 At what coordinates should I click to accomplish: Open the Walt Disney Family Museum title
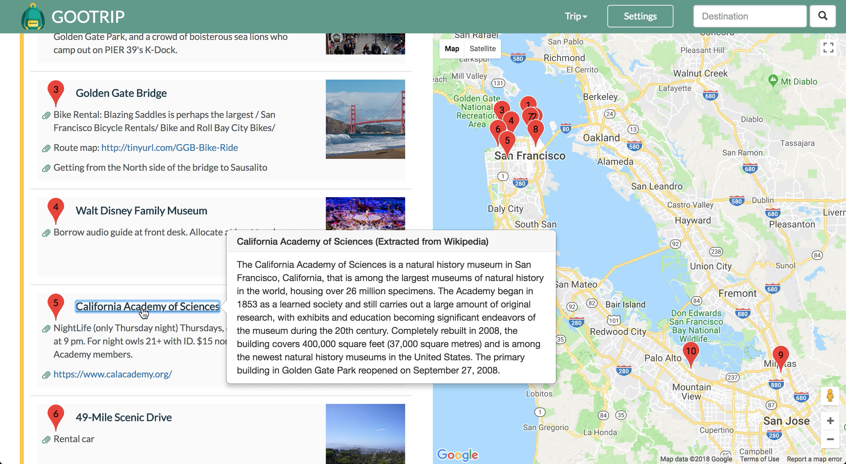[x=141, y=211]
